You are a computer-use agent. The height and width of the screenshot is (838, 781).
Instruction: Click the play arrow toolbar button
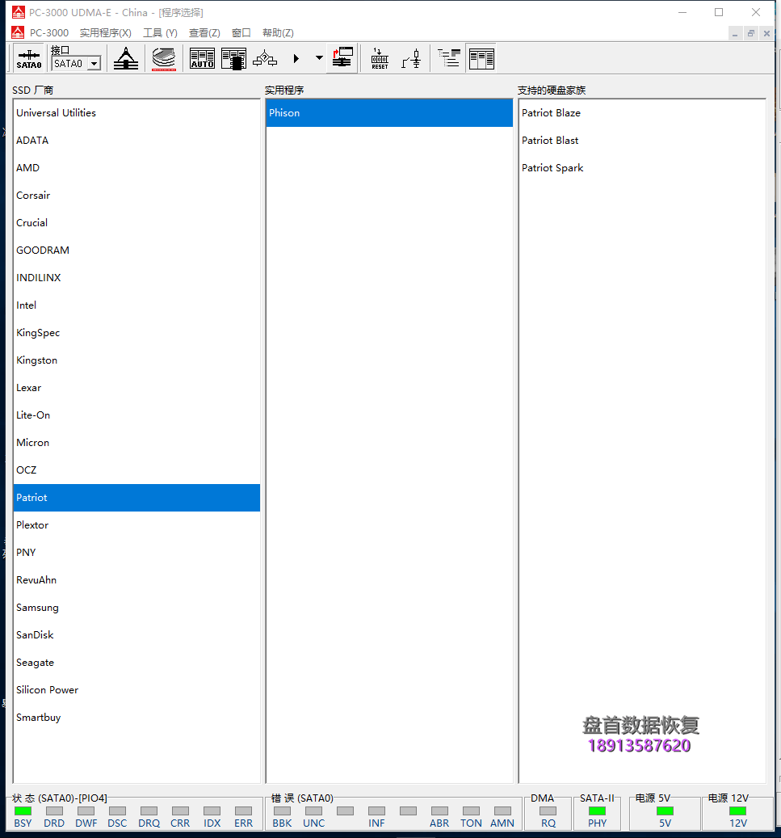[296, 59]
